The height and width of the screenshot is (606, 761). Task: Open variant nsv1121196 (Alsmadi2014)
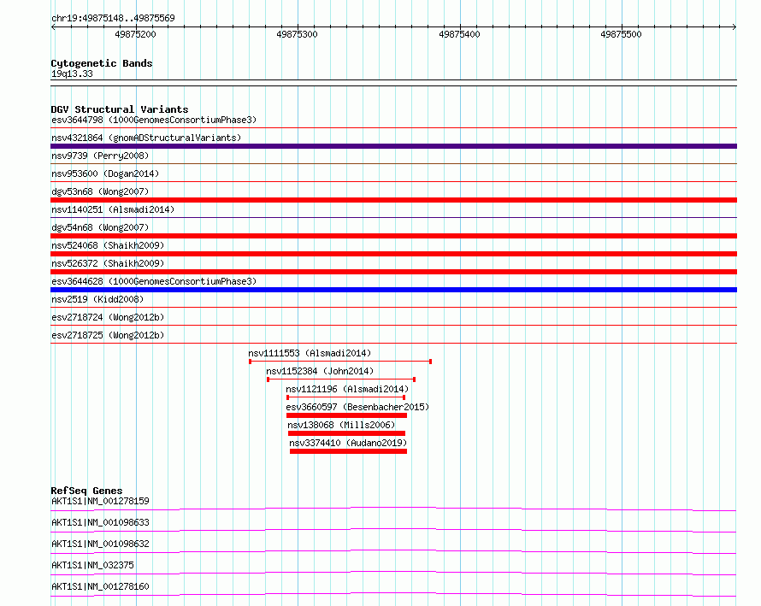click(x=347, y=389)
